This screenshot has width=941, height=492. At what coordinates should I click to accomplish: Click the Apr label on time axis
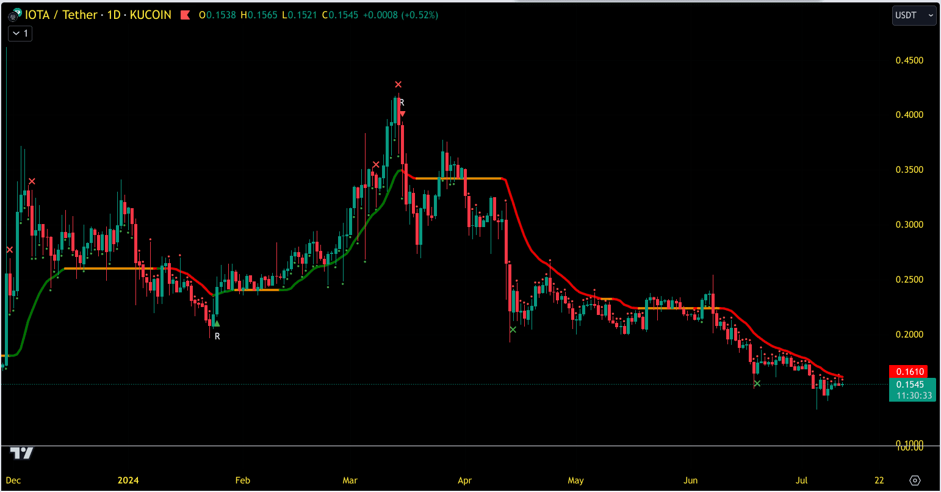464,480
